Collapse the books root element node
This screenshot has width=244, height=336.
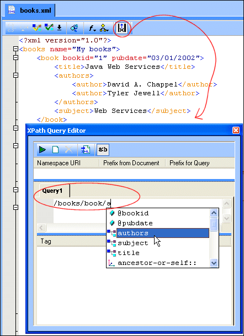pyautogui.click(x=15, y=49)
